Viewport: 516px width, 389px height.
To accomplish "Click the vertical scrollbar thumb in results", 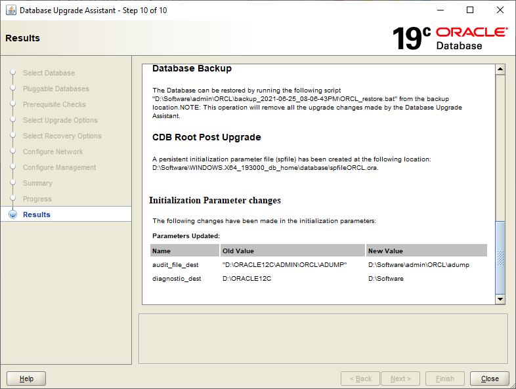I will [x=500, y=257].
